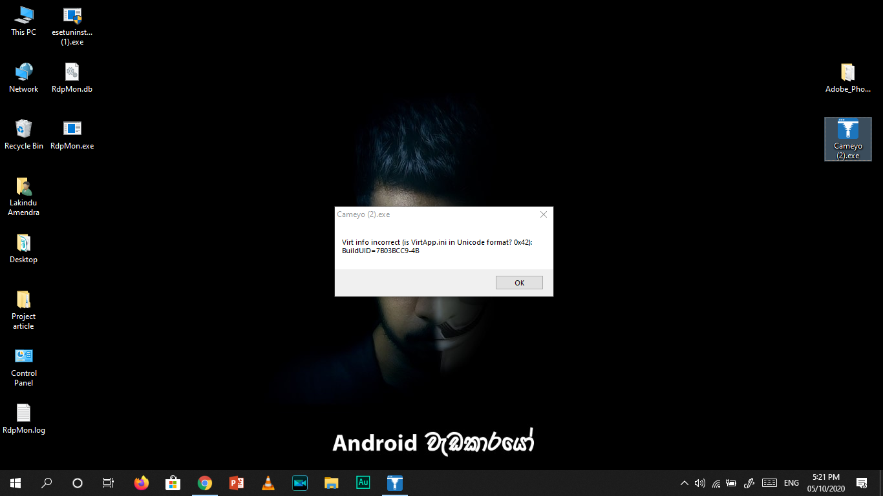Screen dimensions: 883x496
Task: Open Cortana circle on taskbar
Action: [78, 483]
